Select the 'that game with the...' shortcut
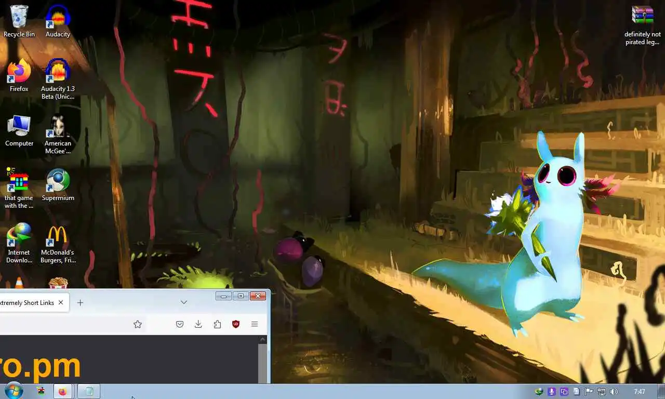 19,188
